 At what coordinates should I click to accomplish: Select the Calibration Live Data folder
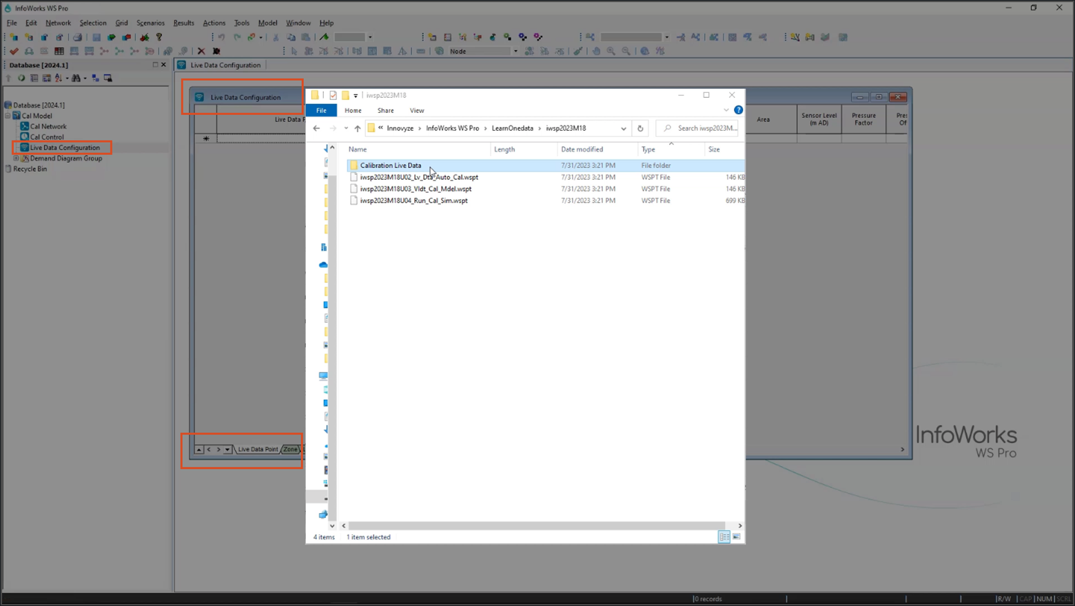point(391,165)
